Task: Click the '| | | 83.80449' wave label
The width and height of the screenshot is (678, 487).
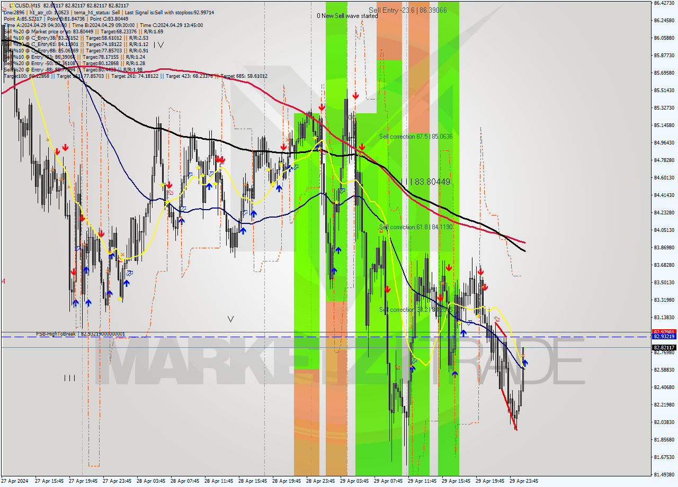Action: [x=425, y=182]
